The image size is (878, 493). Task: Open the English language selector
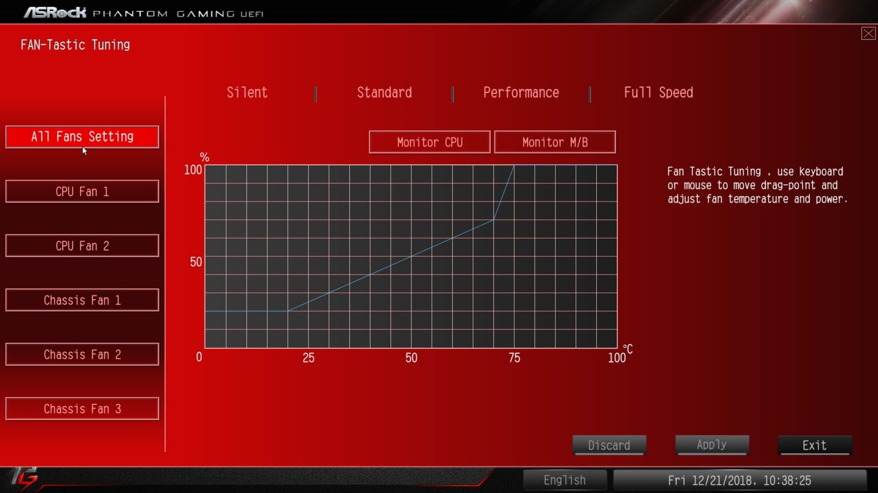coord(565,480)
